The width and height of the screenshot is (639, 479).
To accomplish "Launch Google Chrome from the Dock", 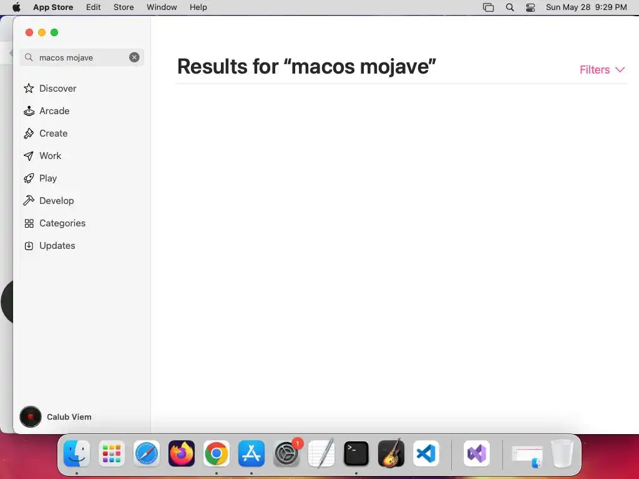I will [217, 453].
